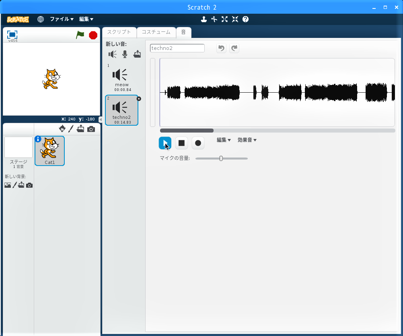Choose sound from library speaker icon

tap(113, 54)
